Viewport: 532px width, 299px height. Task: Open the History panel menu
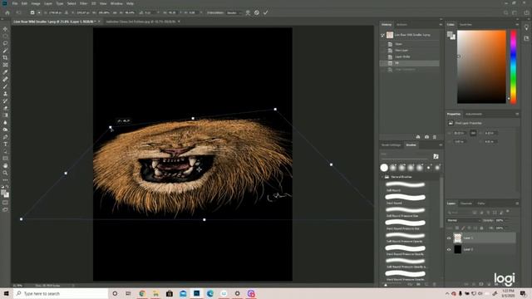click(441, 25)
